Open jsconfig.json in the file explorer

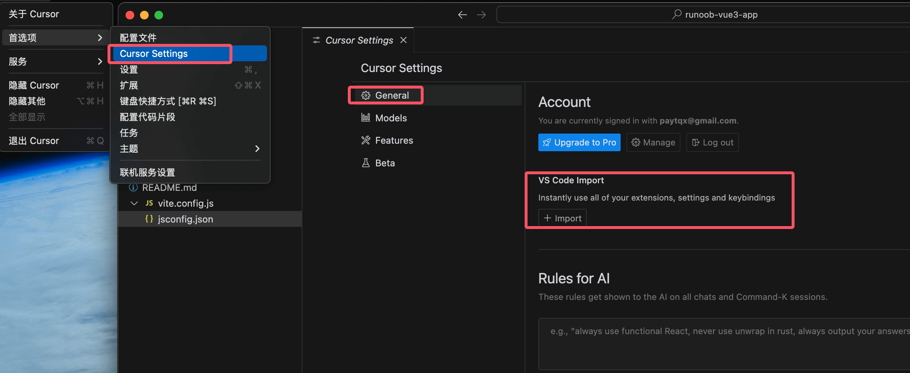185,219
